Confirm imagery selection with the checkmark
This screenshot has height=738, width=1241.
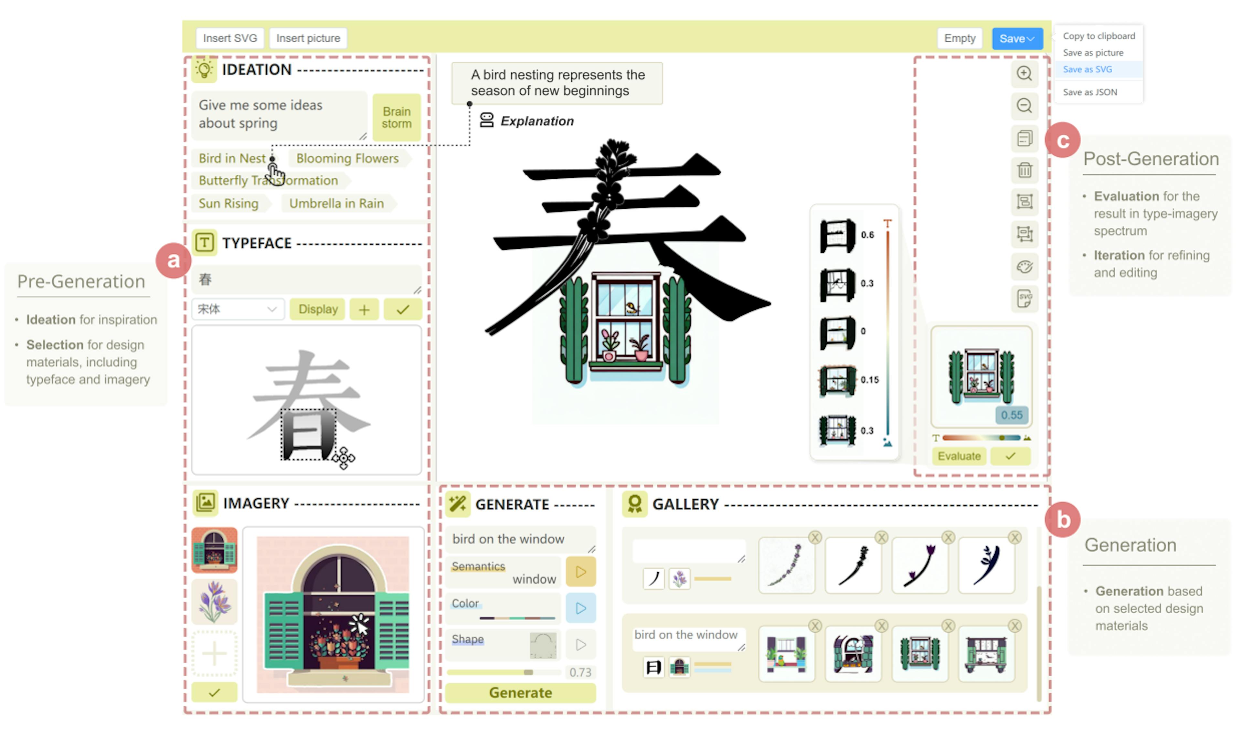point(214,691)
